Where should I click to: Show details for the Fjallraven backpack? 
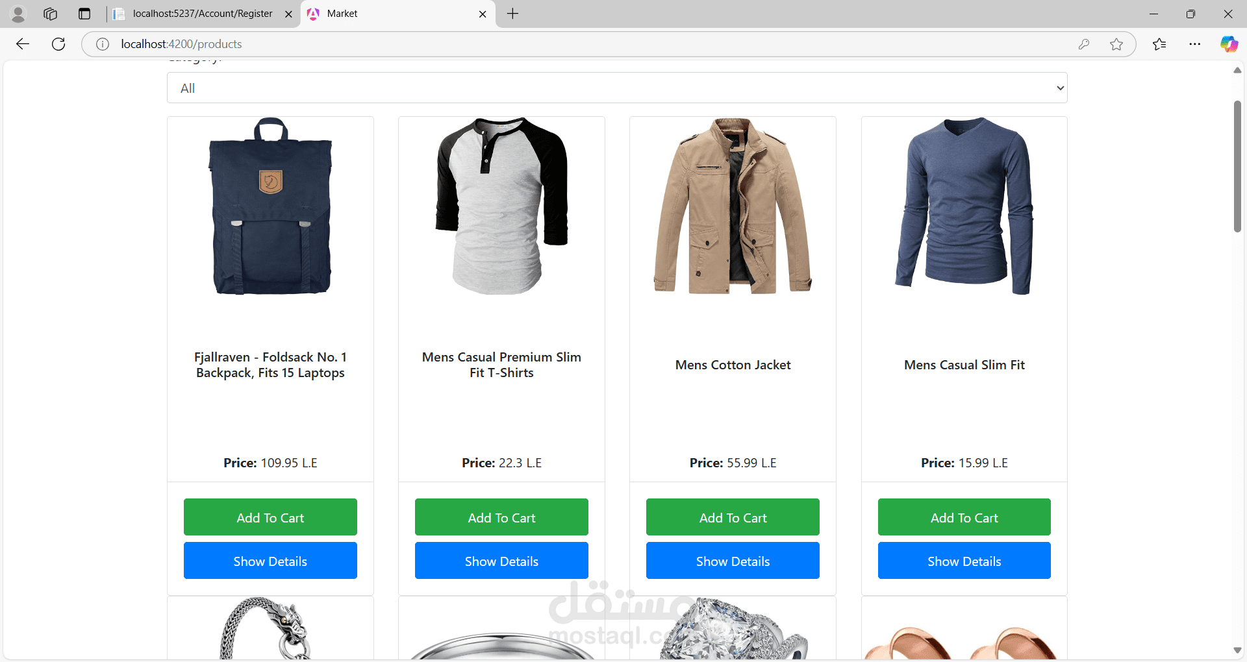[270, 561]
